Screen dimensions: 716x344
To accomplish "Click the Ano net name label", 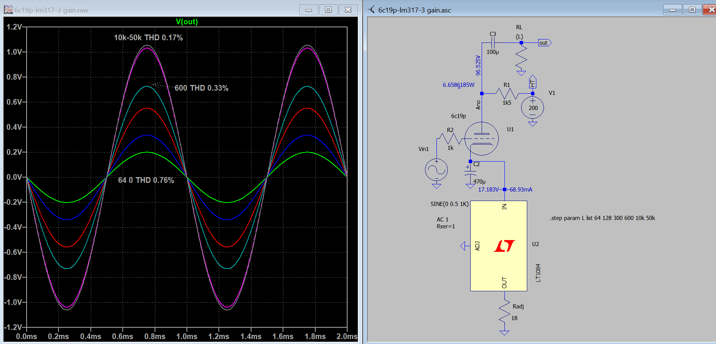I will (478, 105).
